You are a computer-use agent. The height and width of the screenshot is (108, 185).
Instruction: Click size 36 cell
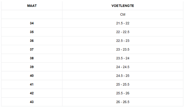pyautogui.click(x=32, y=41)
